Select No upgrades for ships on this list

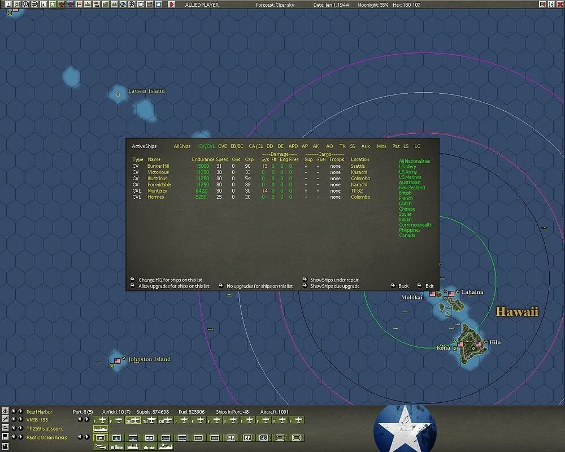pyautogui.click(x=259, y=286)
